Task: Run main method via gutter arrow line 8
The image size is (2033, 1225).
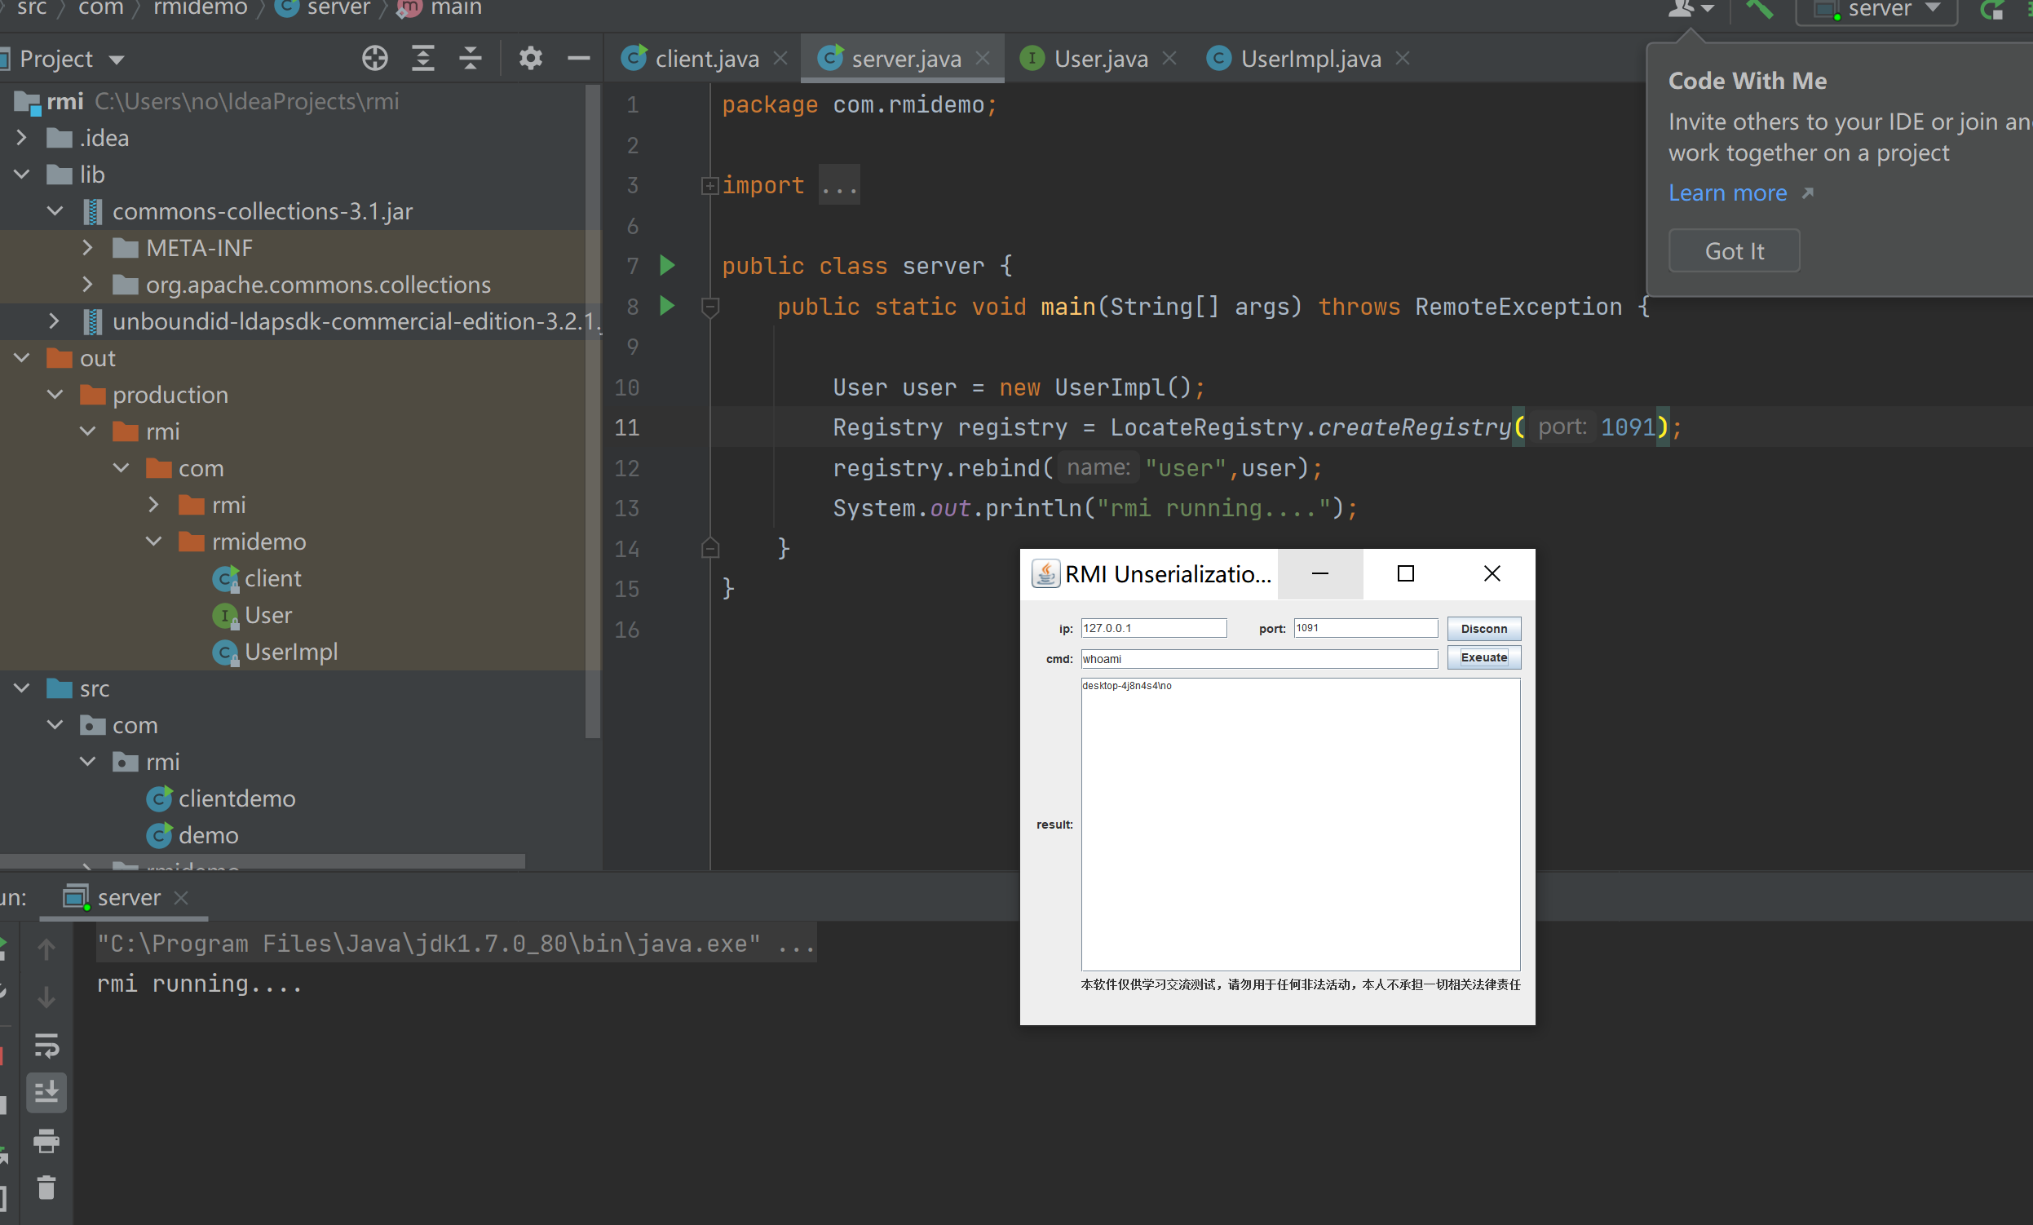Action: (x=668, y=306)
